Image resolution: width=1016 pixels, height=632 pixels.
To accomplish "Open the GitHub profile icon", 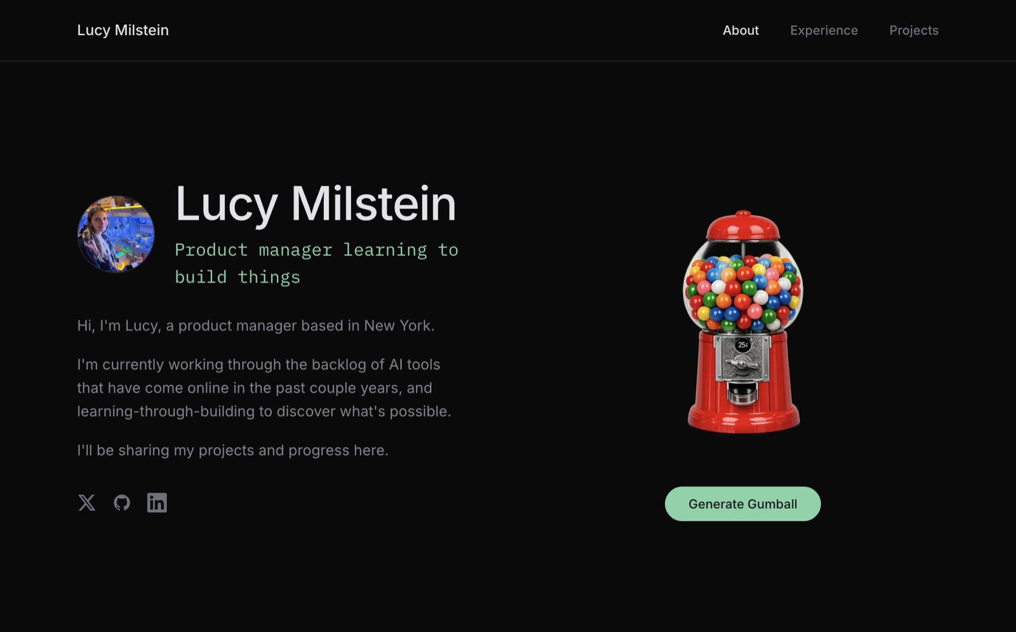I will pos(122,502).
